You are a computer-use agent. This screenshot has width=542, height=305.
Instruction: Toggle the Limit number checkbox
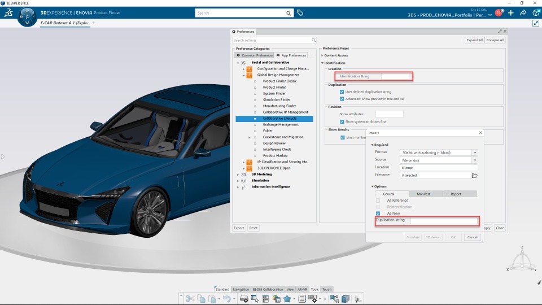click(x=343, y=138)
